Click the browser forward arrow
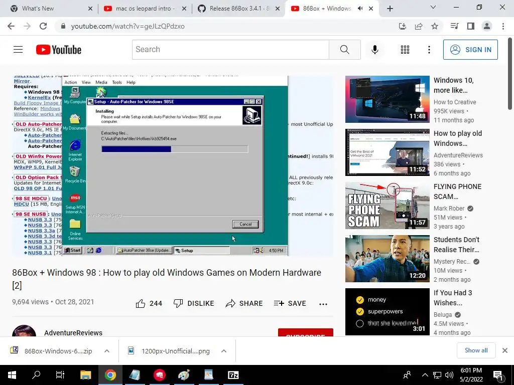The height and width of the screenshot is (385, 514). tap(27, 26)
